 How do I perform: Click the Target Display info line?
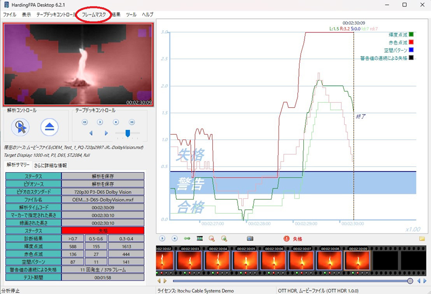(x=47, y=155)
